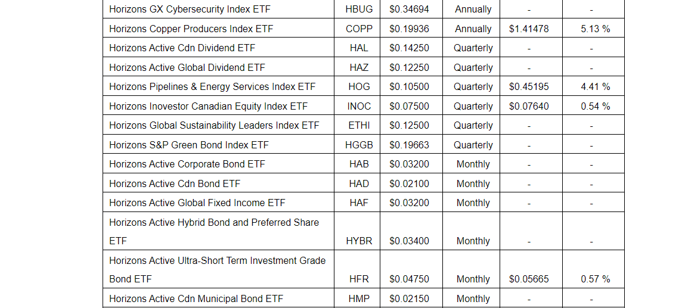This screenshot has width=685, height=308.
Task: Select Horizons Active Global Fixed Income ETF
Action: point(197,203)
